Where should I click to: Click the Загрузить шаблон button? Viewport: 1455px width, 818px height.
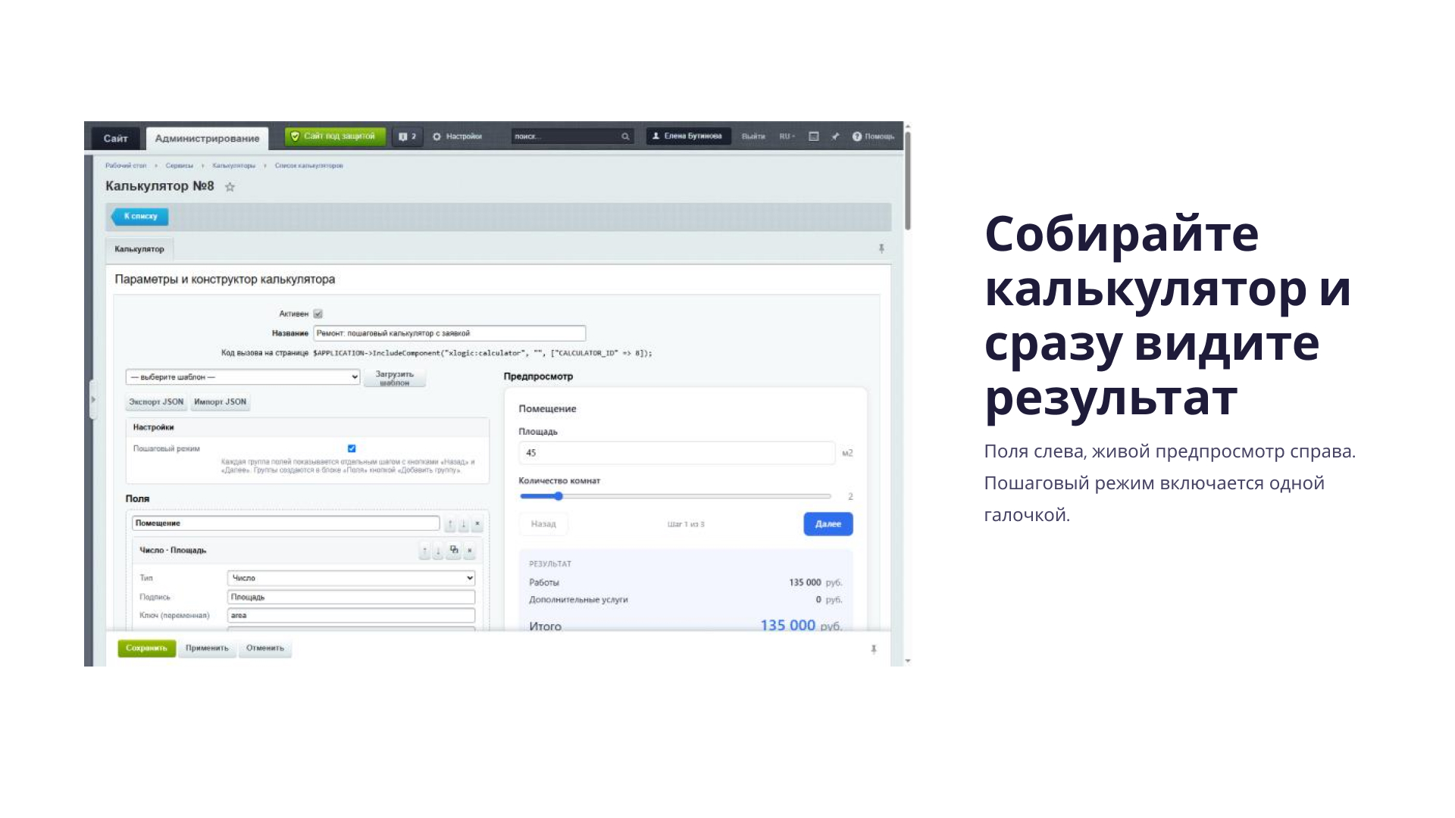click(x=395, y=378)
